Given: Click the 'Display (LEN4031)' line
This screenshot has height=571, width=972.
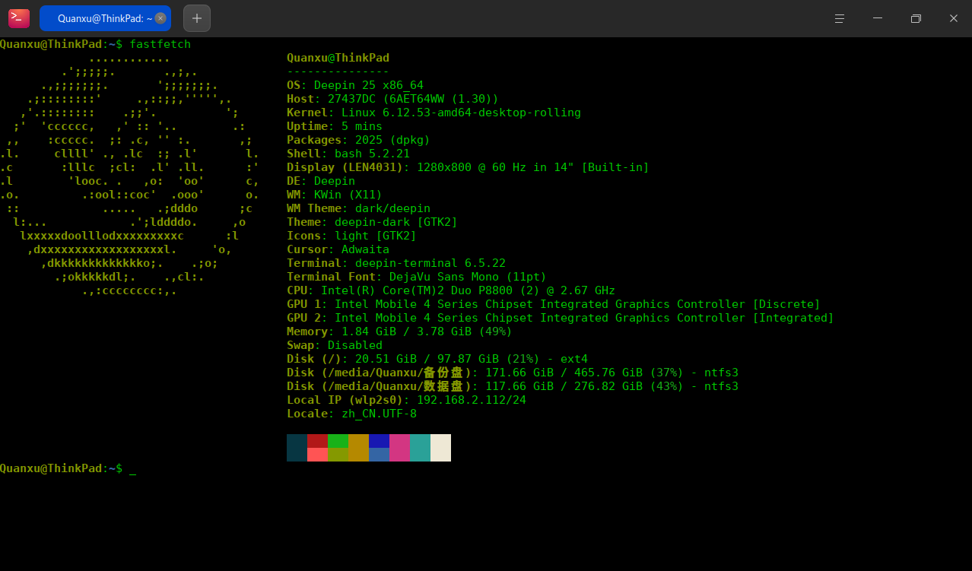Looking at the screenshot, I should click(468, 167).
